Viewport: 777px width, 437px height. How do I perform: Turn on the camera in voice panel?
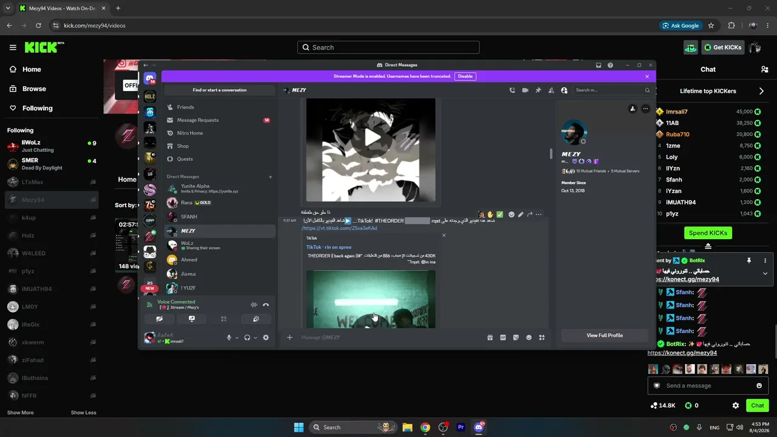(159, 319)
